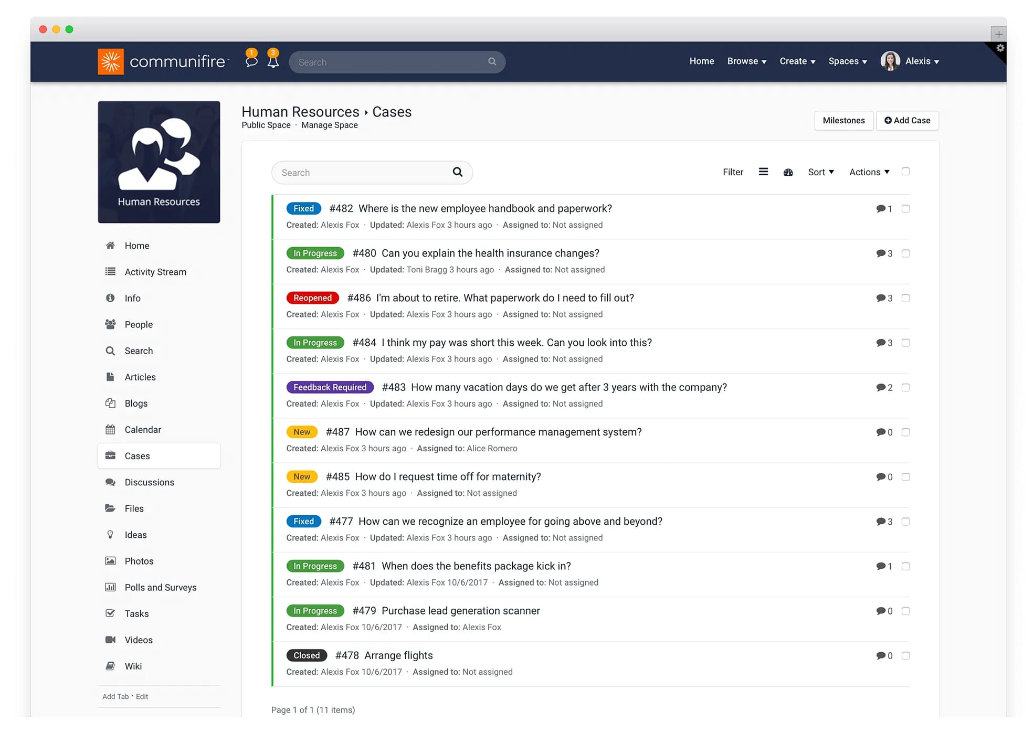The width and height of the screenshot is (1034, 743).
Task: Click the Info circle icon in sidebar
Action: [110, 298]
